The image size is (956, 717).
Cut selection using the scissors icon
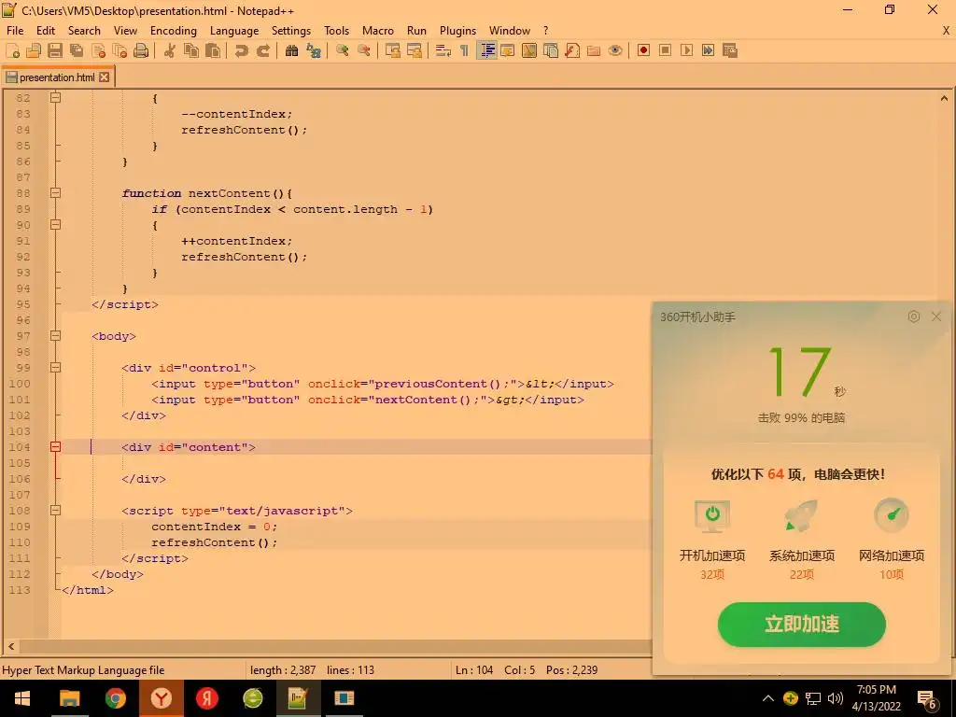(170, 50)
